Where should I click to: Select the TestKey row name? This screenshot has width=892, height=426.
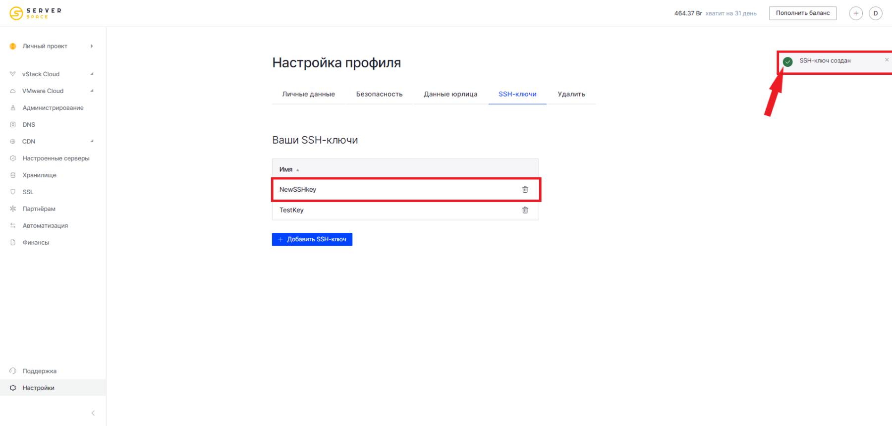point(291,210)
